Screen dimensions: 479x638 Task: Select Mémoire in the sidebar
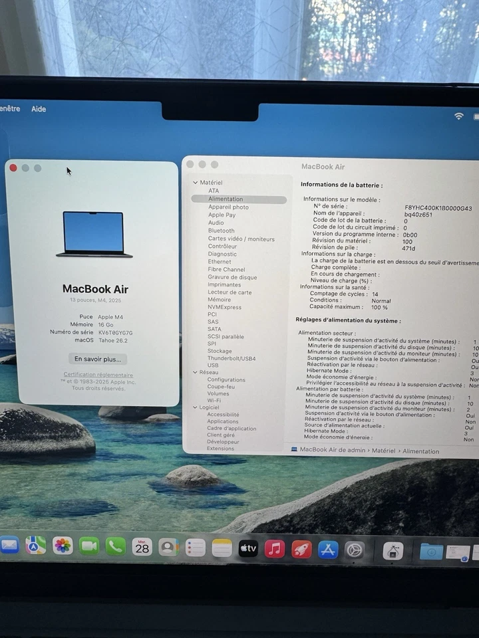(219, 300)
